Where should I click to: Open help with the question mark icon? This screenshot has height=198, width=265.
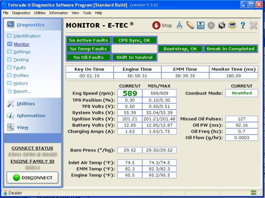(x=243, y=25)
